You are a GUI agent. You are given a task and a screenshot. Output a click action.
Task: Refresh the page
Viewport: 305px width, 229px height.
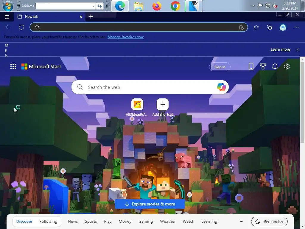[21, 27]
